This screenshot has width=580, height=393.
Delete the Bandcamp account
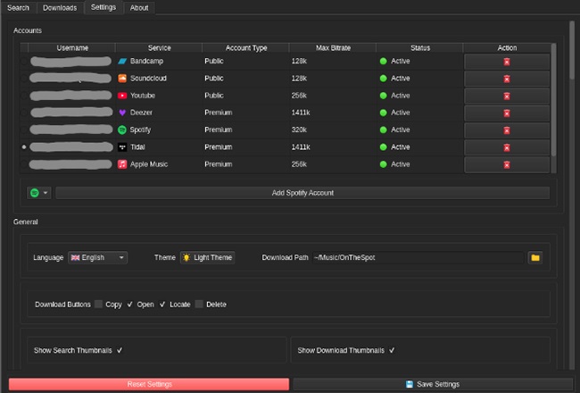507,62
